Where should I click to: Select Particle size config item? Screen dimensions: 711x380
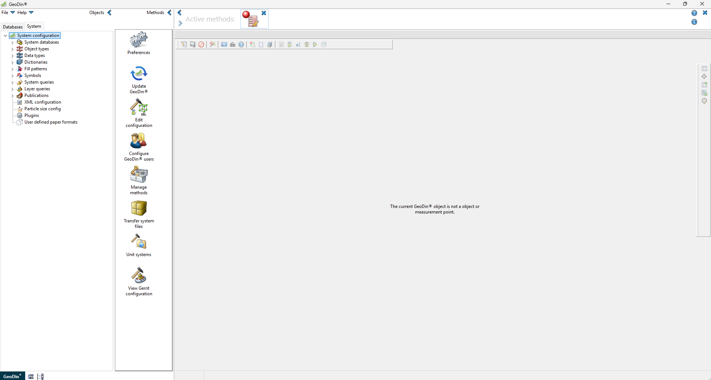[42, 109]
